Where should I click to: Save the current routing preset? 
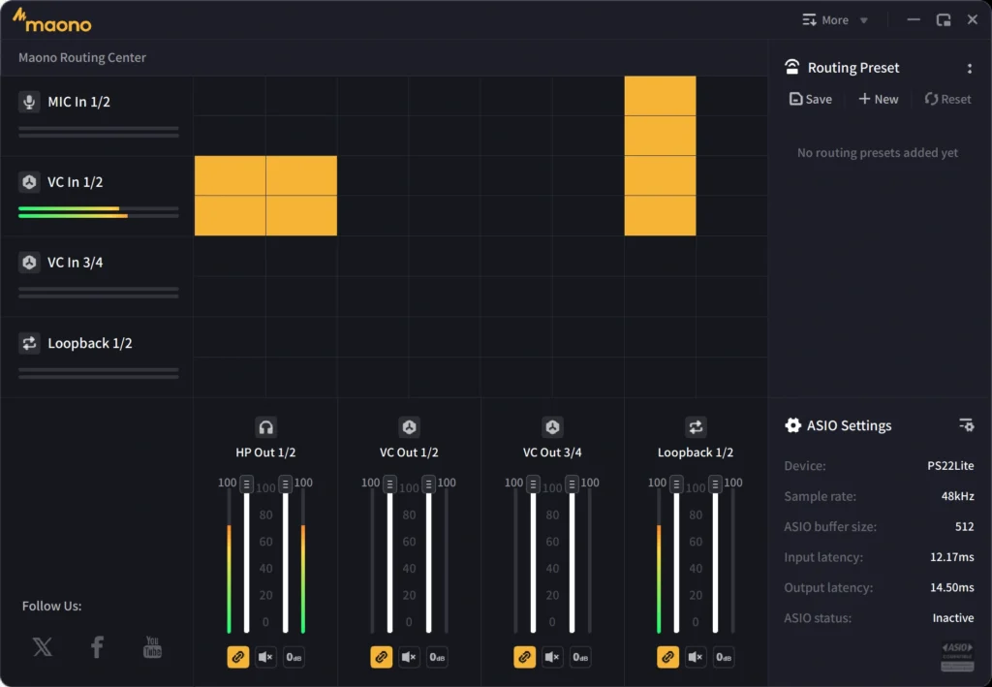(811, 99)
